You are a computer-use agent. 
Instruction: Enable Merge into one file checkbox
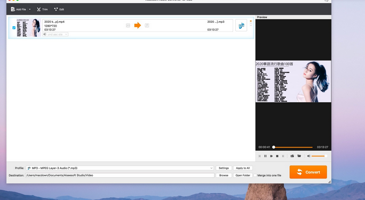255,176
